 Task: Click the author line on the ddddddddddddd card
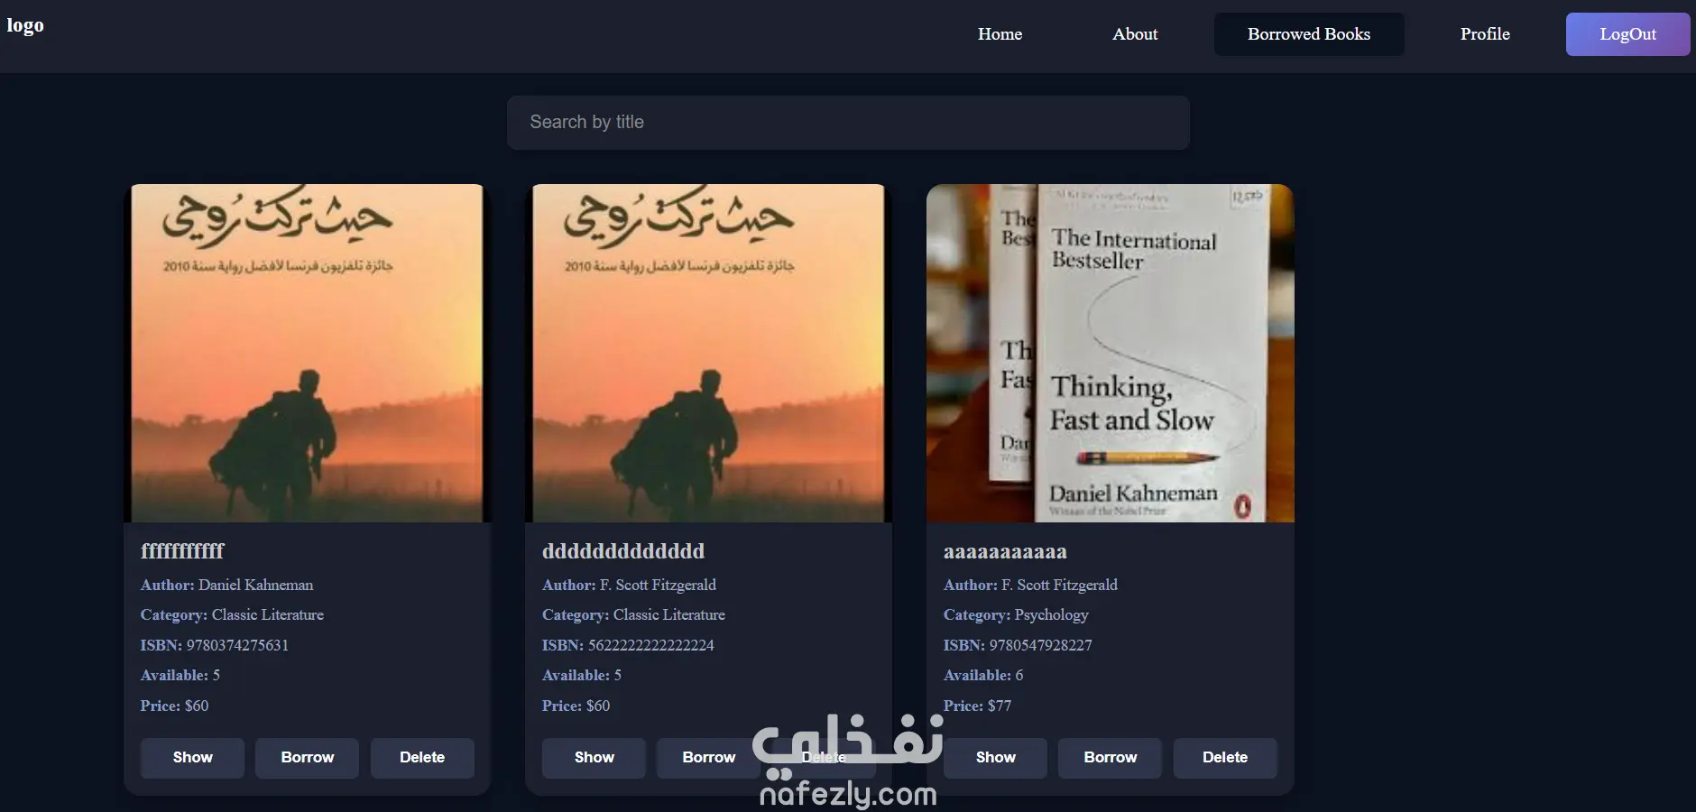click(x=629, y=585)
